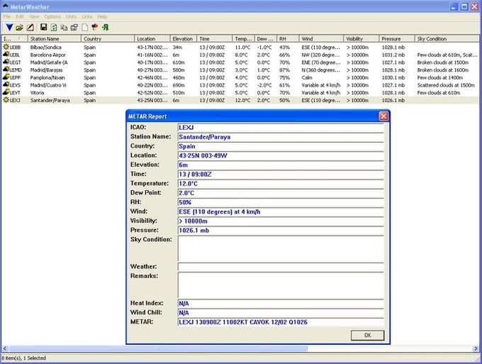Click the MetarWeather title bar app icon

(x=5, y=6)
